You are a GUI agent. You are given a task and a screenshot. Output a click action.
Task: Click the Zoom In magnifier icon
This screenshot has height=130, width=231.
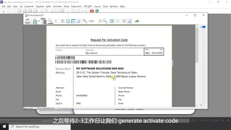[85, 21]
